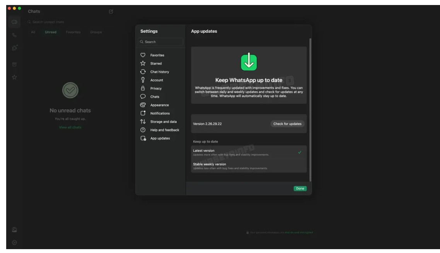Click the bottom sidebar settings icon

14,243
